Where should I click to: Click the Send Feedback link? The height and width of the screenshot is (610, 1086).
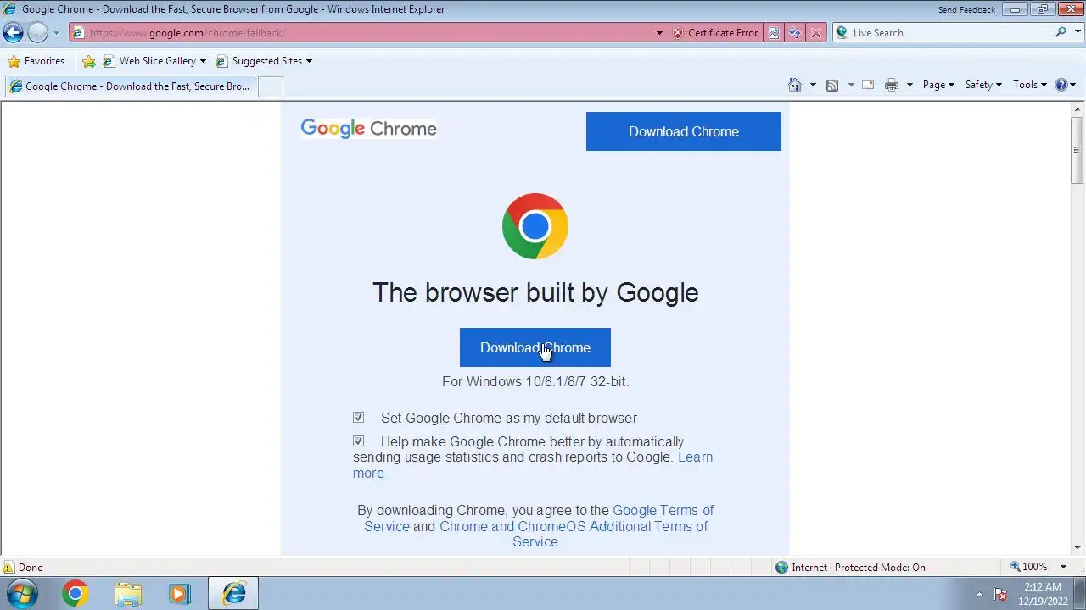pyautogui.click(x=966, y=10)
